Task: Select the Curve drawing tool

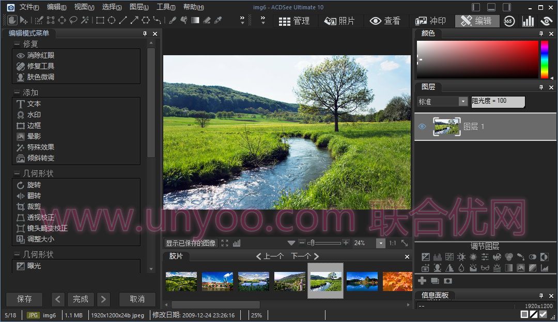Action: (x=157, y=20)
